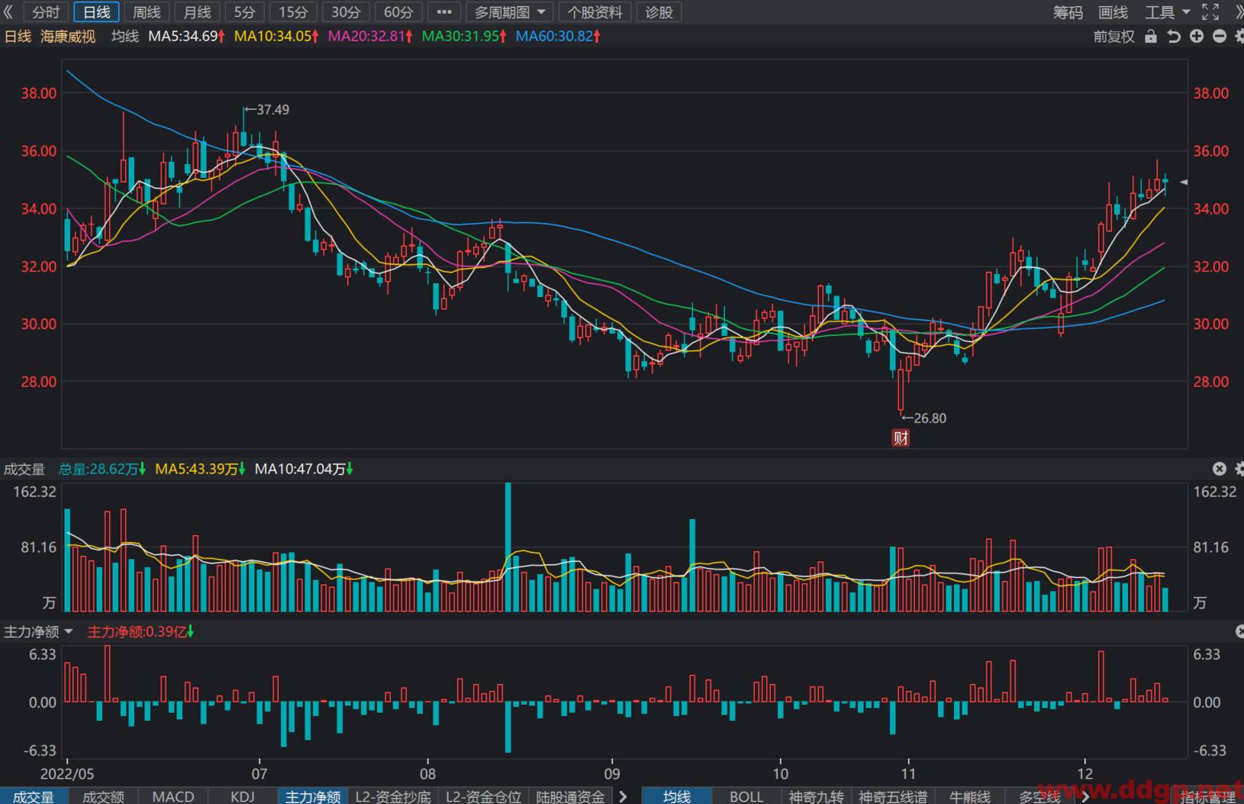Viewport: 1244px width, 804px height.
Task: Click the fullscreen expand icon
Action: point(1210,12)
